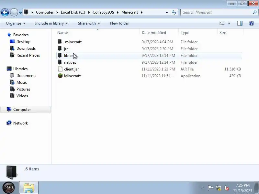The height and width of the screenshot is (194, 259).
Task: Click the Forward navigation arrow
Action: point(14,12)
